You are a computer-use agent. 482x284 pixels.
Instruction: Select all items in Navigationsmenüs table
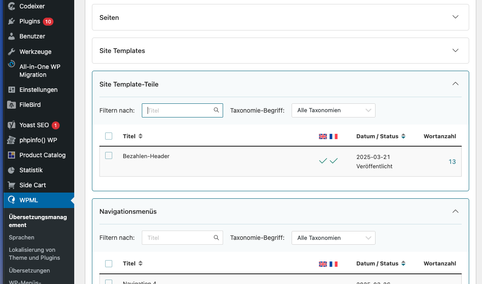tap(109, 264)
